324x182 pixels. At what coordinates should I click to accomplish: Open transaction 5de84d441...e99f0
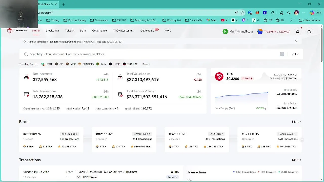[x=36, y=172]
